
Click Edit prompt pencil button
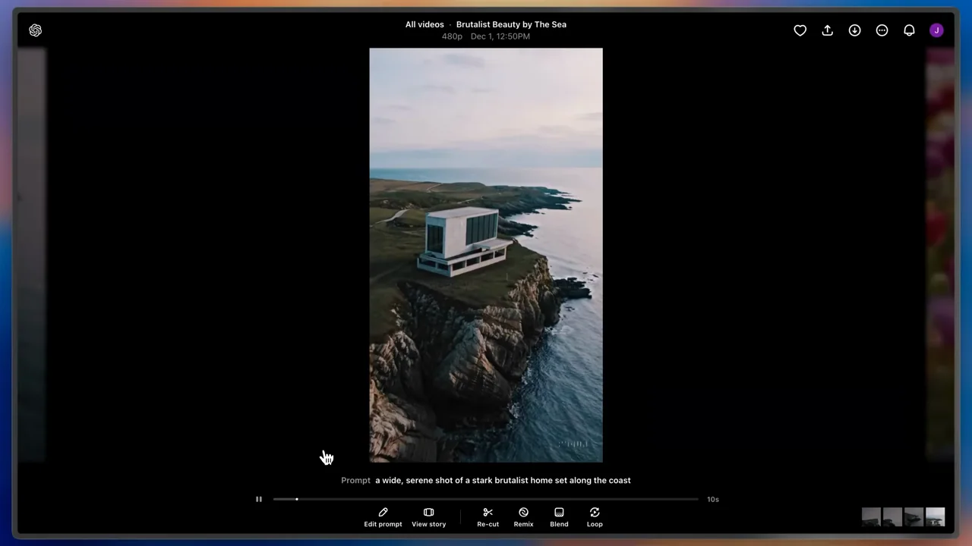click(x=383, y=517)
